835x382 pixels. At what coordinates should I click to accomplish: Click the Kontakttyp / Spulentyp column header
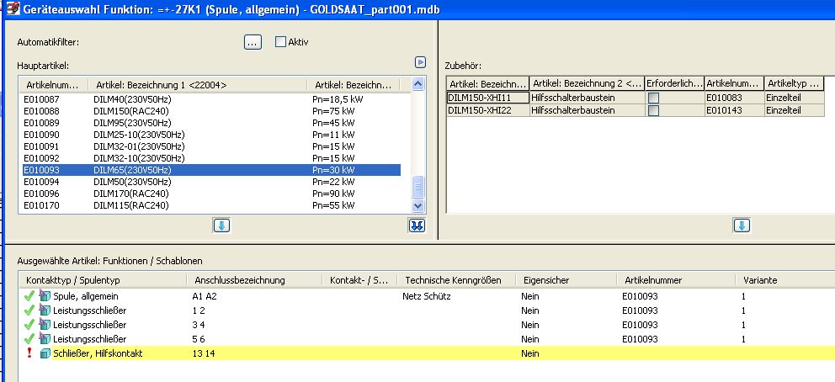104,280
